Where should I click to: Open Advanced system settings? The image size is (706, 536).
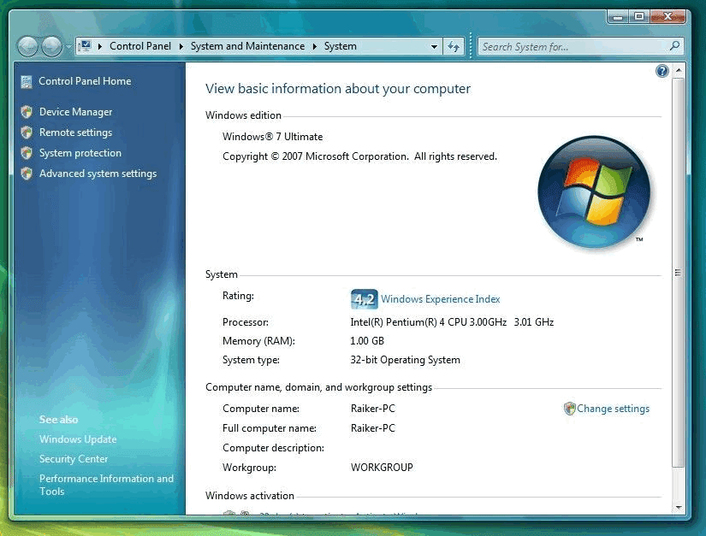(98, 174)
